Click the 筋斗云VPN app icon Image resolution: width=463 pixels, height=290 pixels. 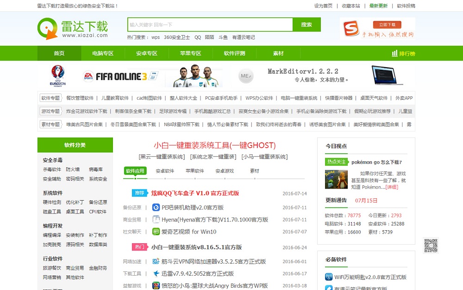(156, 261)
